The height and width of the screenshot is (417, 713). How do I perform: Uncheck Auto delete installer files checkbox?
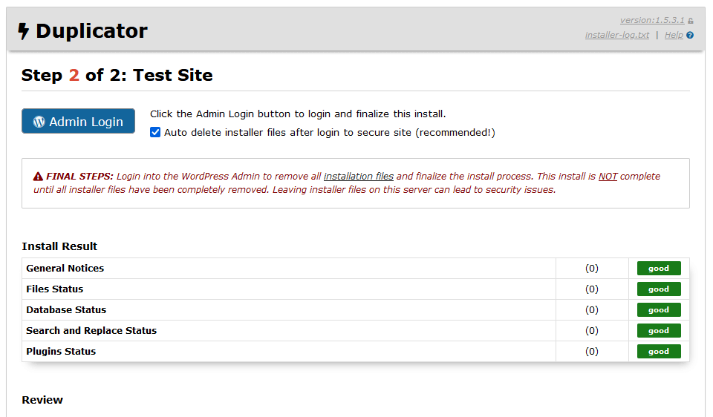155,132
